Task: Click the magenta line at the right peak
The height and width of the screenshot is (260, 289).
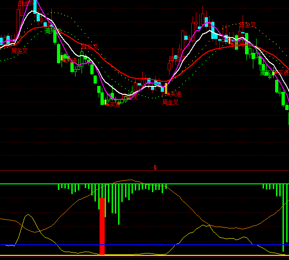Action: [208, 22]
